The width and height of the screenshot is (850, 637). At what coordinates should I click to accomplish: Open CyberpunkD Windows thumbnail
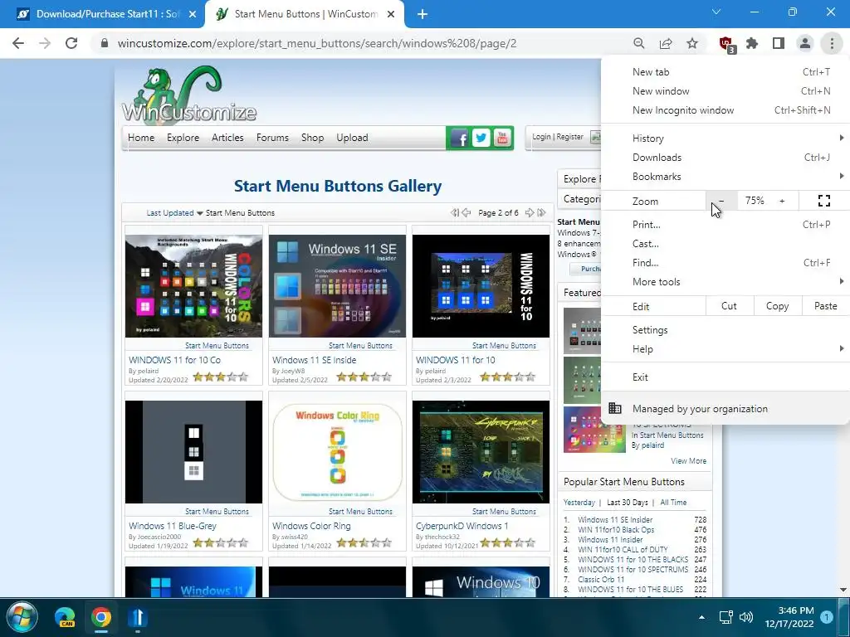point(481,452)
